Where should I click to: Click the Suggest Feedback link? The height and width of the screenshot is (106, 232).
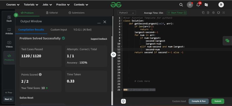99,39
